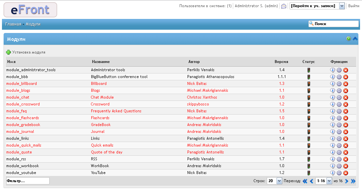This screenshot has width=362, height=190.
Task: Open settings gear for module_links
Action: (x=339, y=139)
